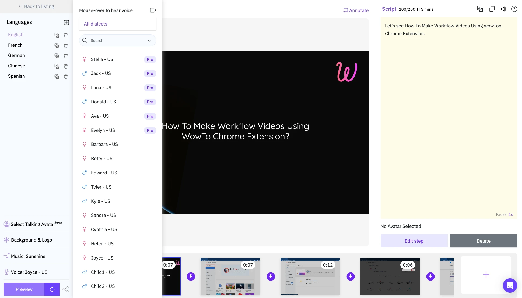Play script audio with speaker icon
522x298 pixels.
[503, 9]
